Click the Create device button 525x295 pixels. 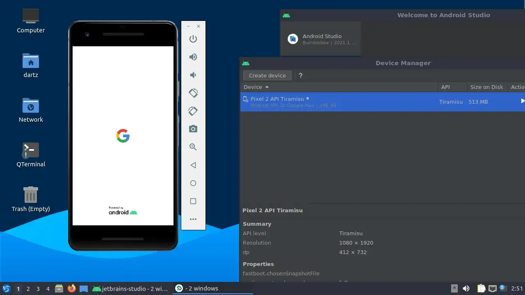[x=267, y=75]
